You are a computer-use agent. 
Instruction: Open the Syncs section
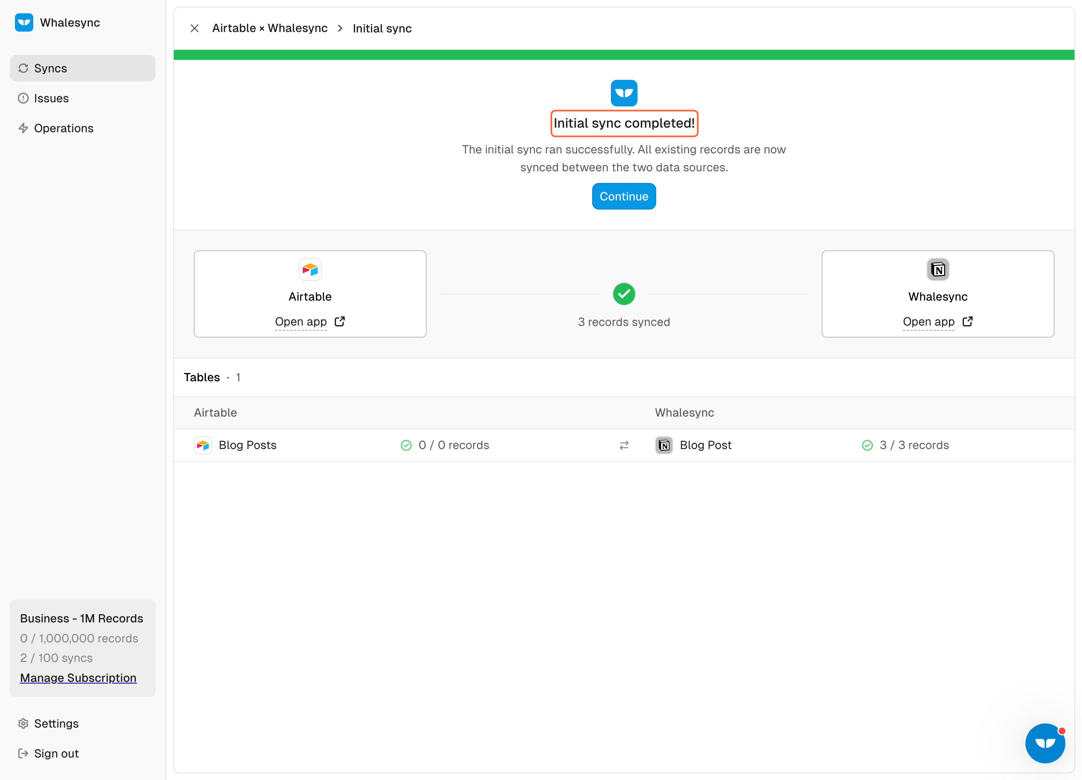82,68
